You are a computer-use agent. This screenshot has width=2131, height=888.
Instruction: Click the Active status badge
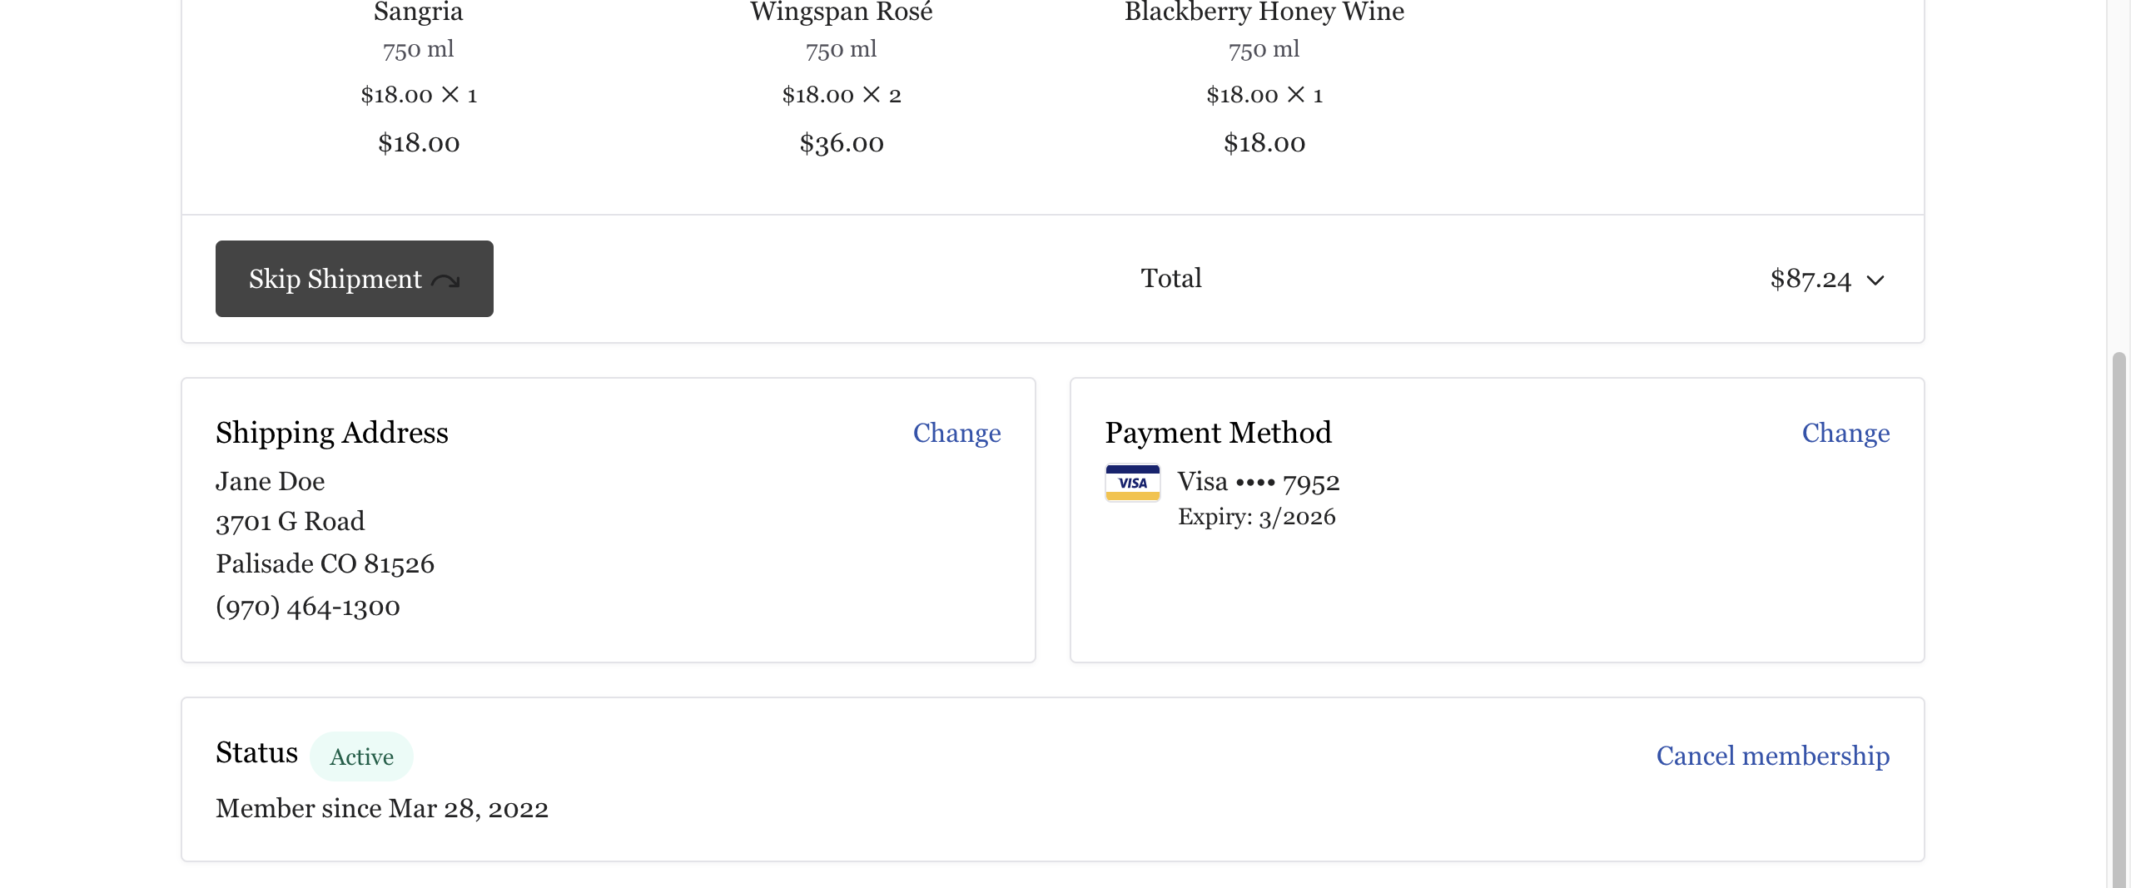click(x=361, y=757)
